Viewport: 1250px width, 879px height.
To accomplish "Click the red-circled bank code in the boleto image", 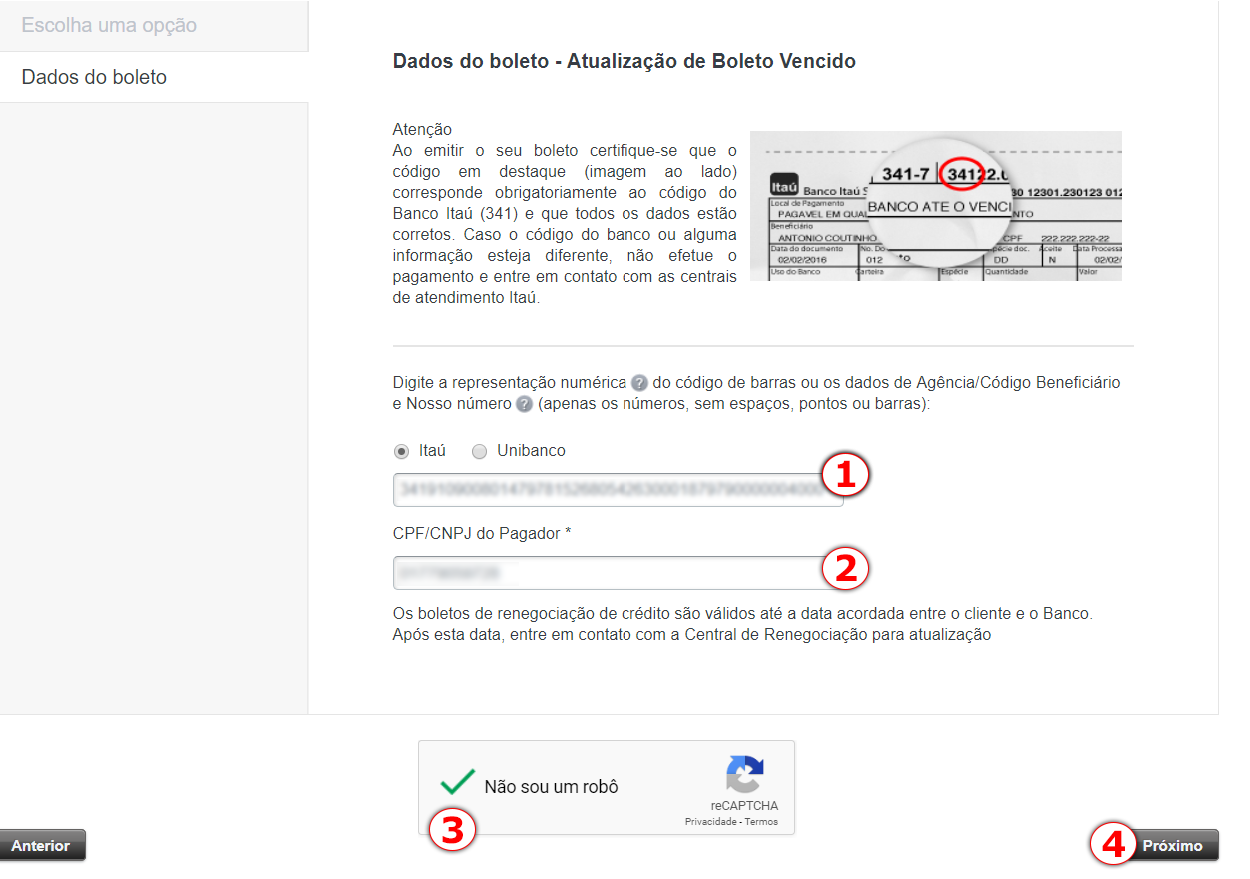I will (x=963, y=174).
